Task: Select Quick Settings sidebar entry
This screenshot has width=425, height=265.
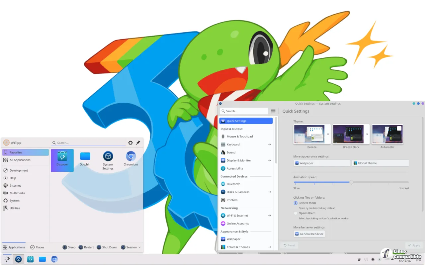Action: coord(246,121)
